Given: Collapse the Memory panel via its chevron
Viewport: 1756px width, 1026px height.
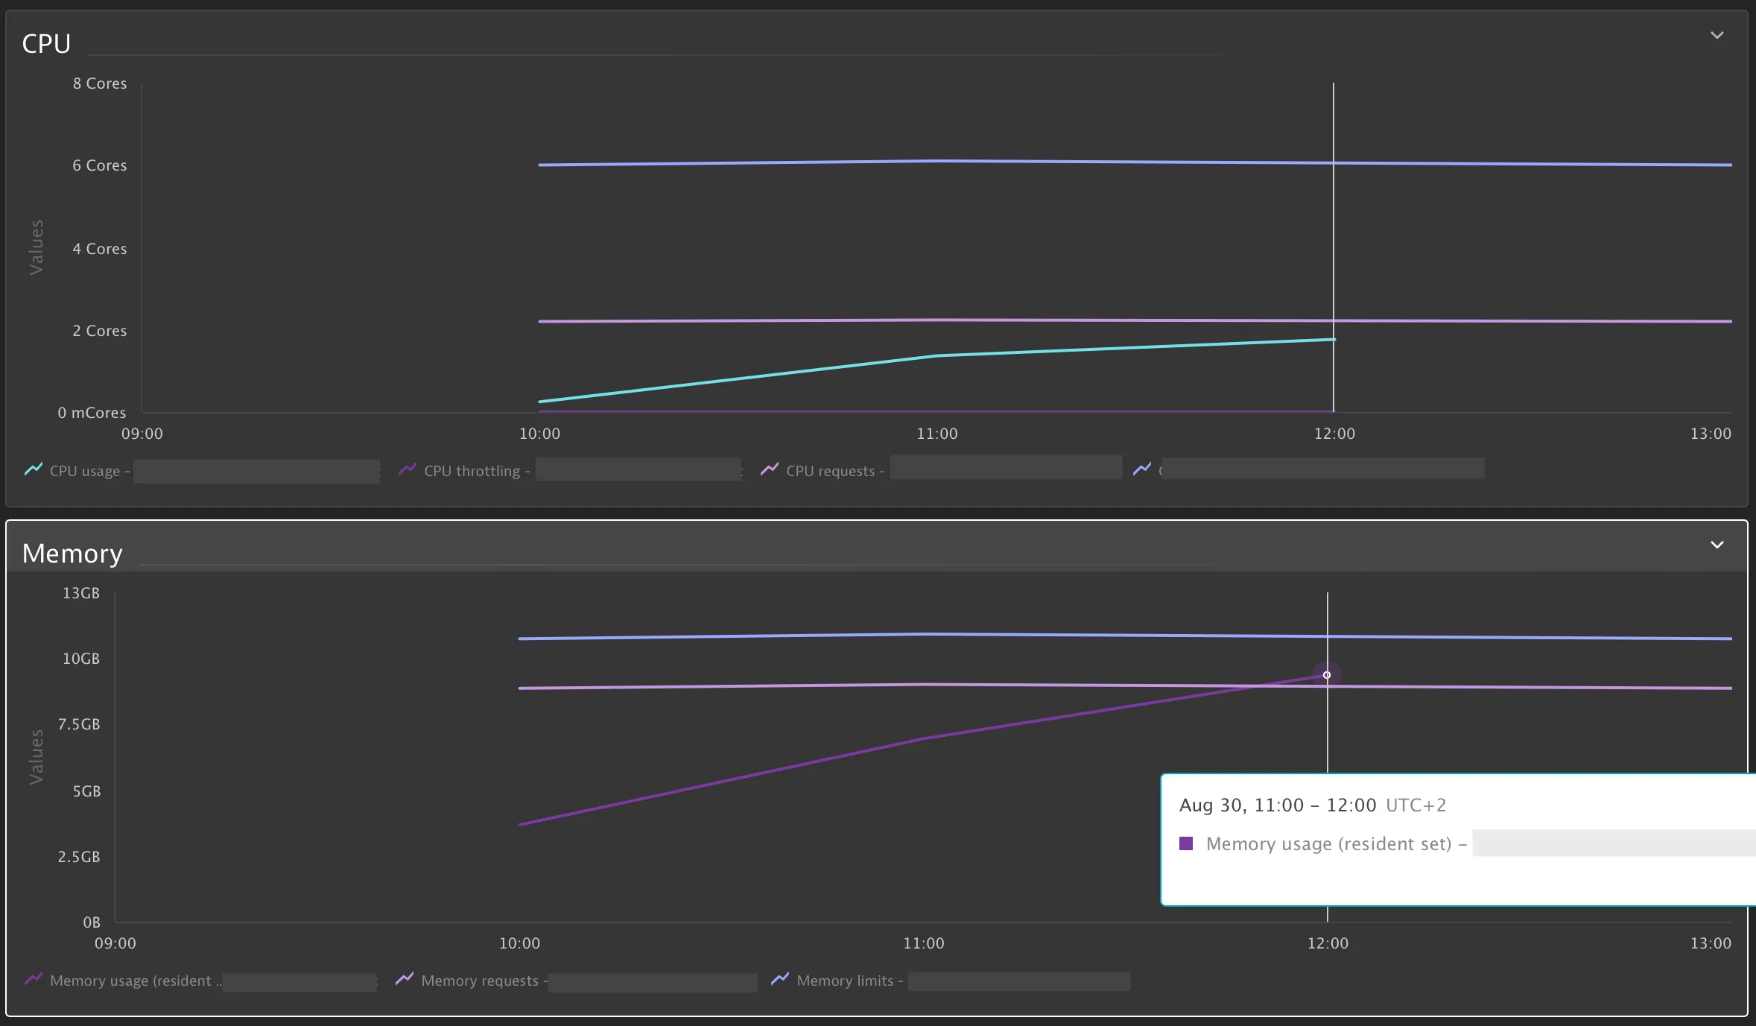Looking at the screenshot, I should [x=1717, y=545].
